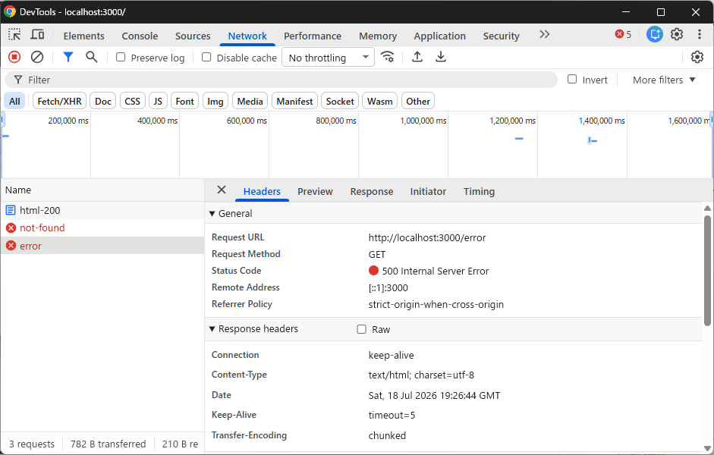
Task: Click the red error count badge
Action: (x=623, y=34)
